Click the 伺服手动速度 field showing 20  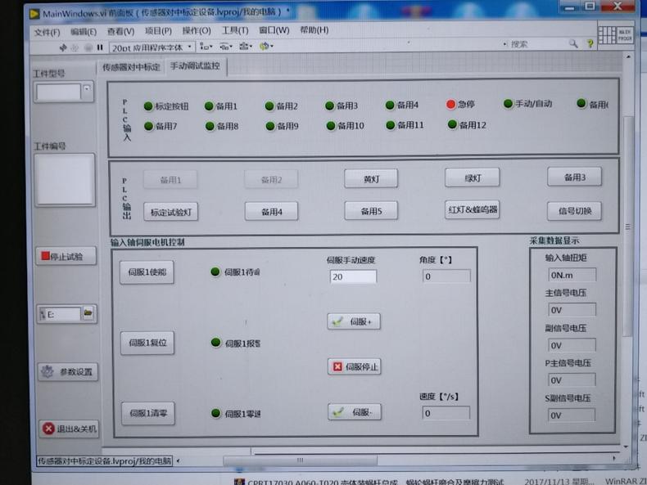(x=353, y=276)
